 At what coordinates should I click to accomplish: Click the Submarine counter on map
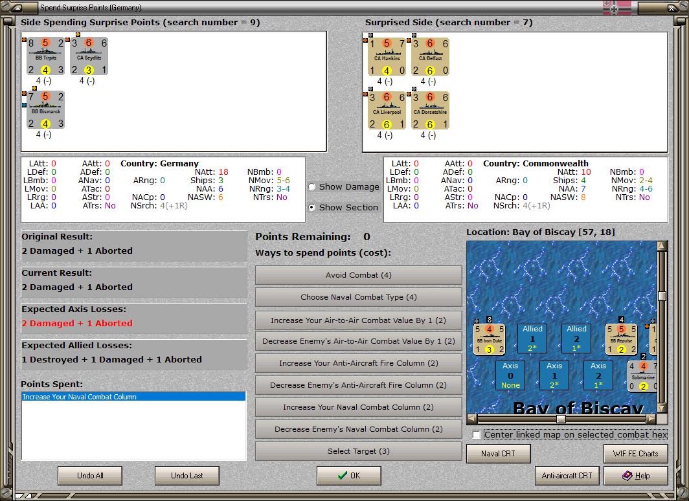642,376
